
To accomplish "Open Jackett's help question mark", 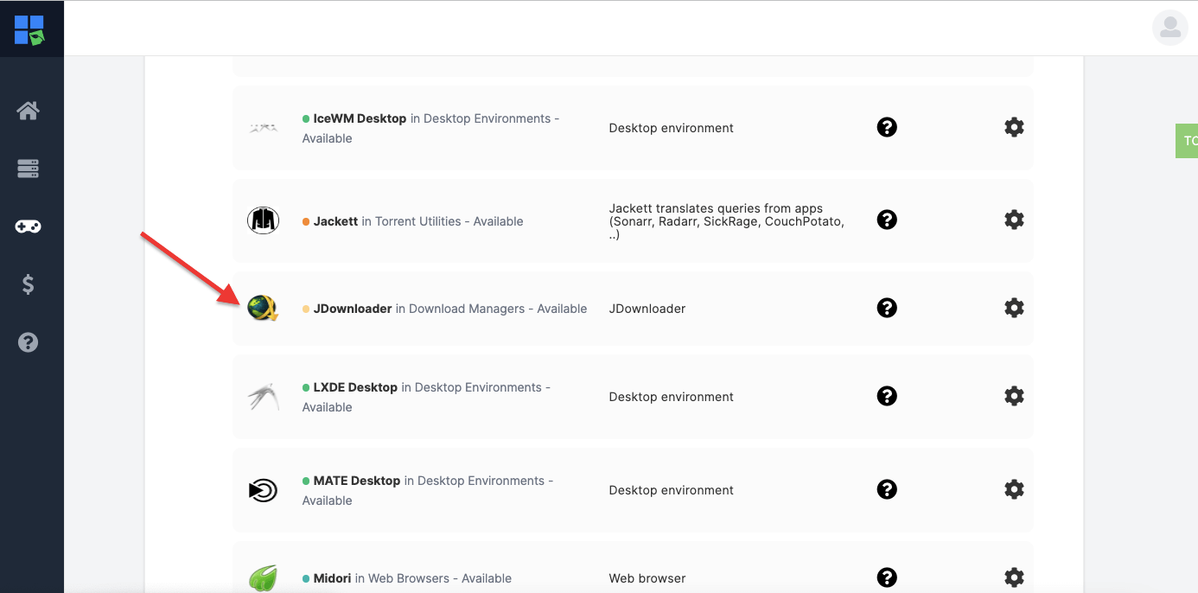I will click(x=887, y=220).
